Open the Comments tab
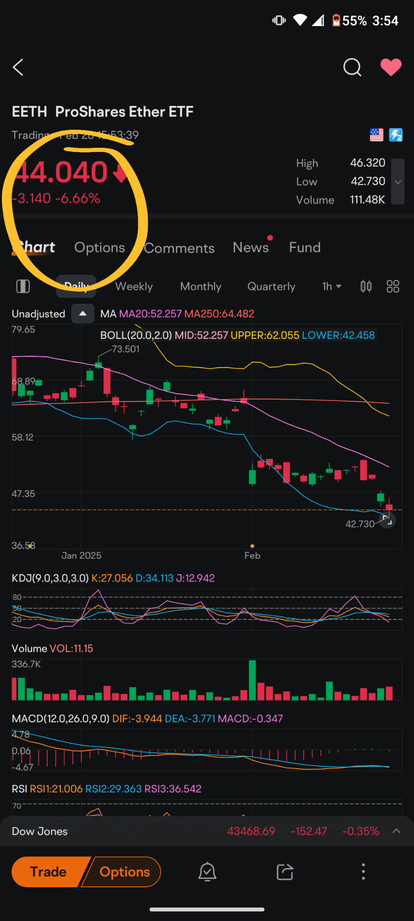Viewport: 414px width, 921px height. click(179, 248)
